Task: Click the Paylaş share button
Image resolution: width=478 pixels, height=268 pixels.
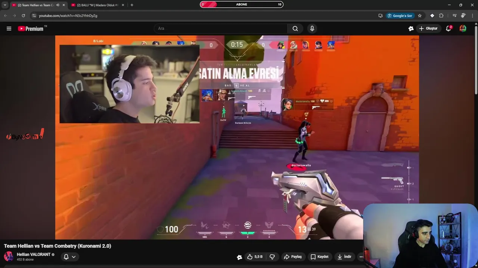Action: tap(293, 257)
